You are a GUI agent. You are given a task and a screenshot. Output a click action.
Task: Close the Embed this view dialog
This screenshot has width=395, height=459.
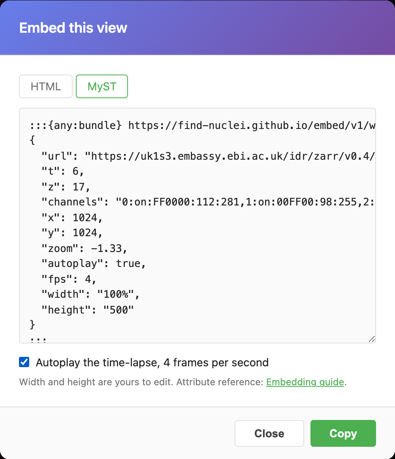click(x=269, y=433)
